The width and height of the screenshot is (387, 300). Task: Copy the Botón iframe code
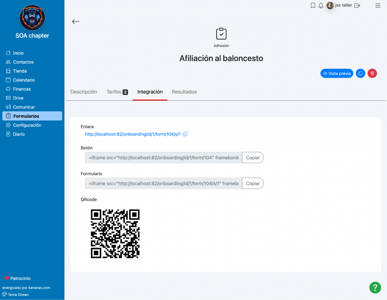pos(253,158)
